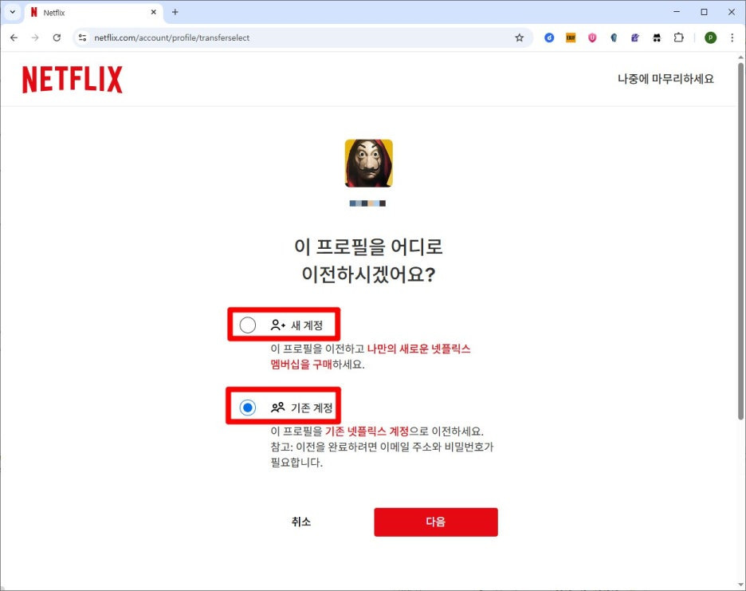Click the page vertical scrollbar thumb
The image size is (746, 591).
(x=740, y=241)
